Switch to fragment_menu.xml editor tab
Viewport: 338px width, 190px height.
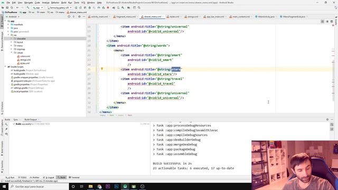click(x=126, y=16)
